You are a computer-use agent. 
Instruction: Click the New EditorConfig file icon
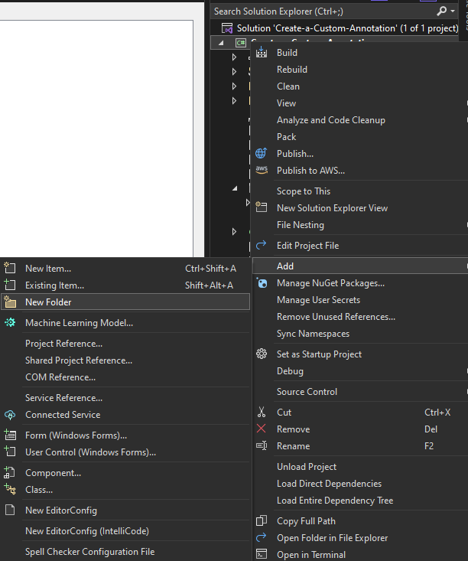(x=10, y=510)
